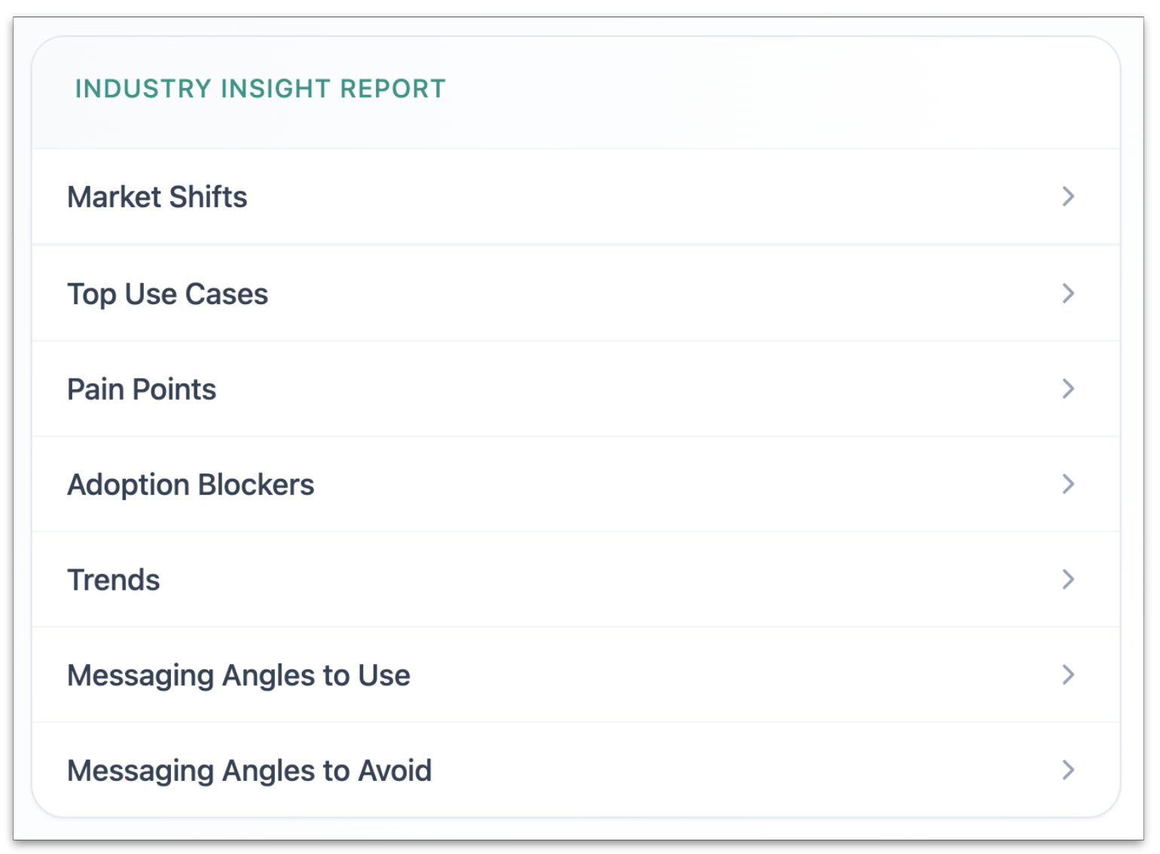This screenshot has width=1160, height=854.
Task: Expand Adoption Blockers via the chevron
Action: (x=1068, y=484)
